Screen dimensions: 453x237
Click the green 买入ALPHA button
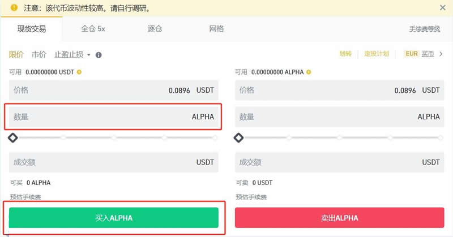click(114, 218)
